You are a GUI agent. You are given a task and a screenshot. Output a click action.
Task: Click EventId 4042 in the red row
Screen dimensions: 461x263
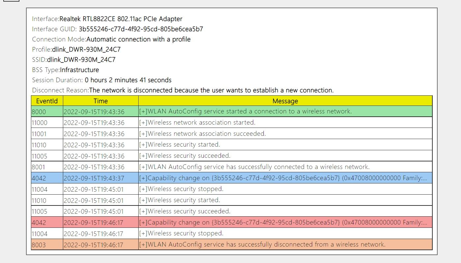(x=47, y=223)
